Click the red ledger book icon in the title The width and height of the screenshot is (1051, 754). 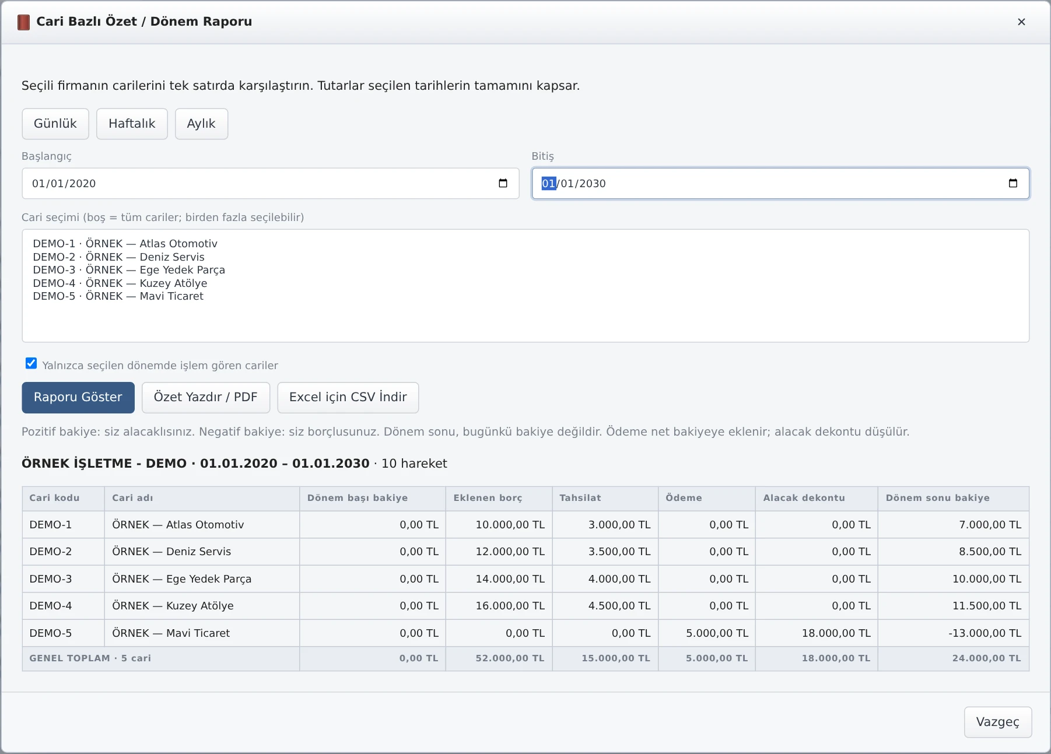(x=23, y=22)
